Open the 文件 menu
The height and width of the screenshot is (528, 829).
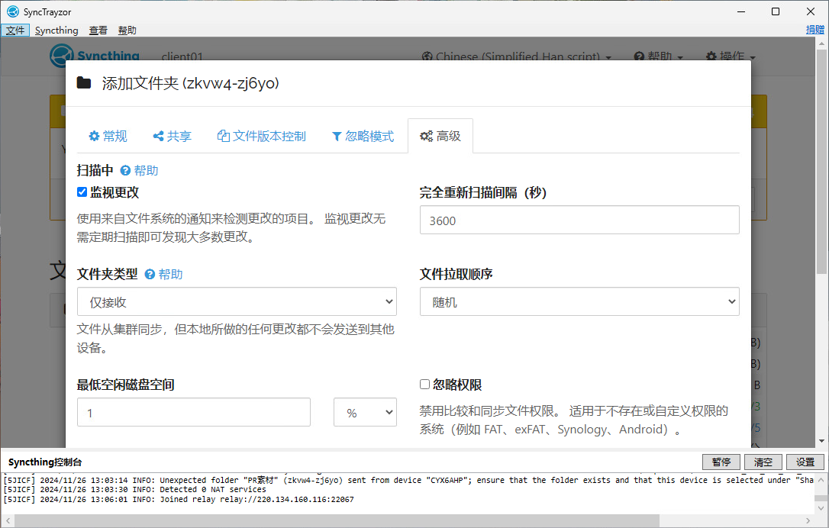tap(15, 30)
